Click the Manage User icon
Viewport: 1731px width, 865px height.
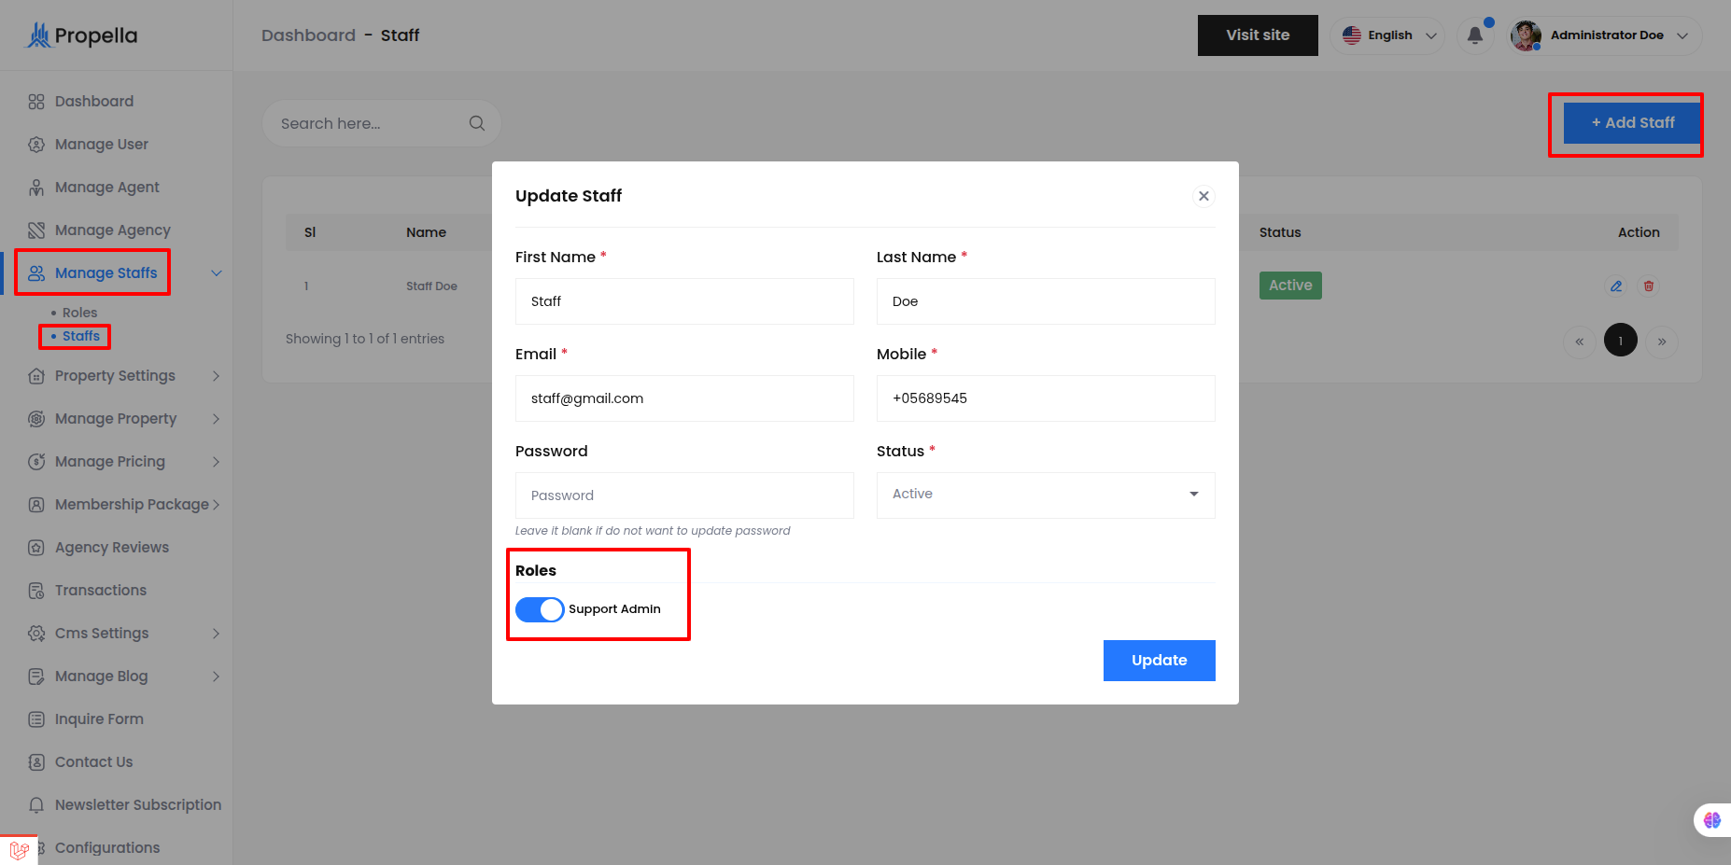36,145
